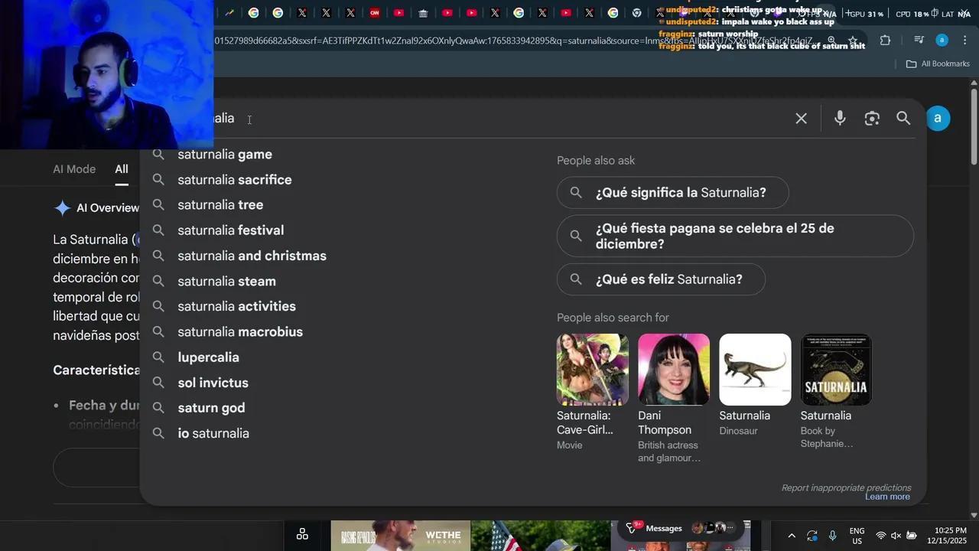This screenshot has height=551, width=979.
Task: Click the "Learn more" link
Action: click(x=887, y=497)
